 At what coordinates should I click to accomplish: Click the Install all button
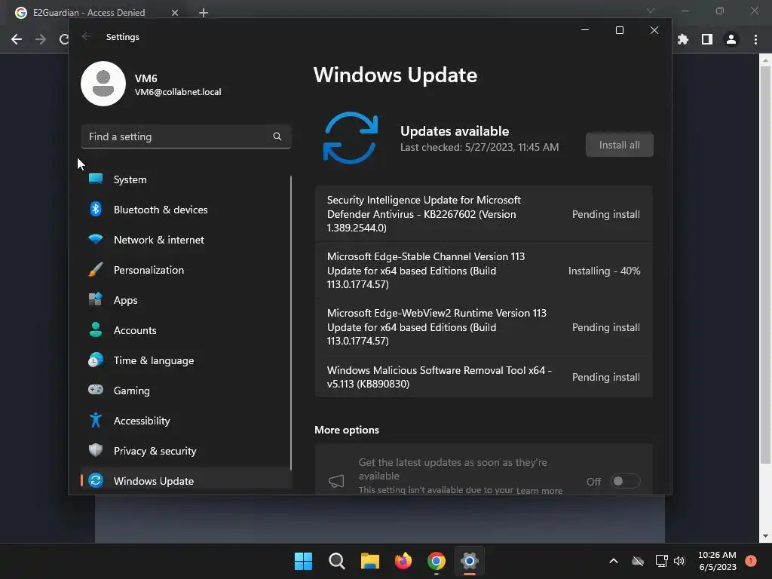[620, 145]
